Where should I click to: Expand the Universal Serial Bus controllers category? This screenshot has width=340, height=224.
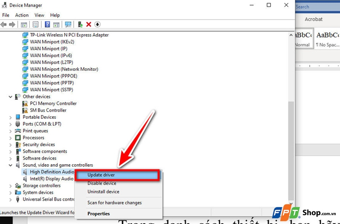(x=10, y=199)
